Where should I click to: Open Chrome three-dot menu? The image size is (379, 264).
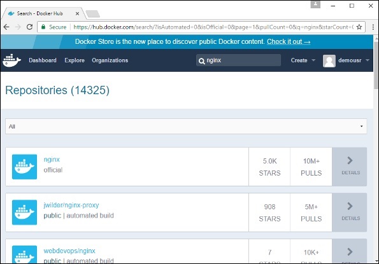[x=373, y=27]
